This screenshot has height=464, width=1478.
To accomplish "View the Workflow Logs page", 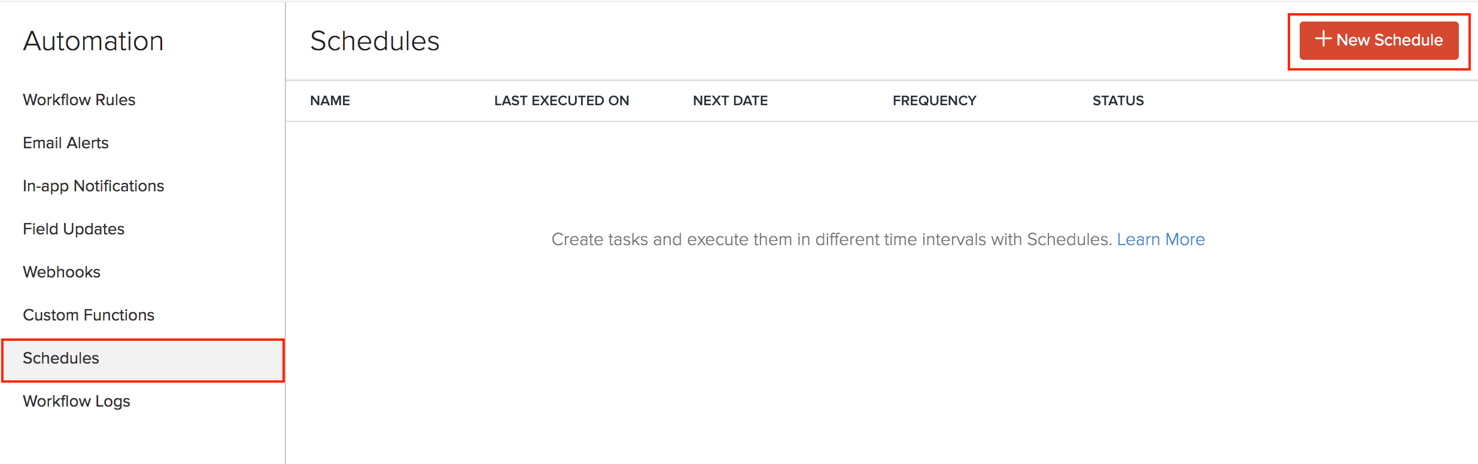I will tap(76, 401).
